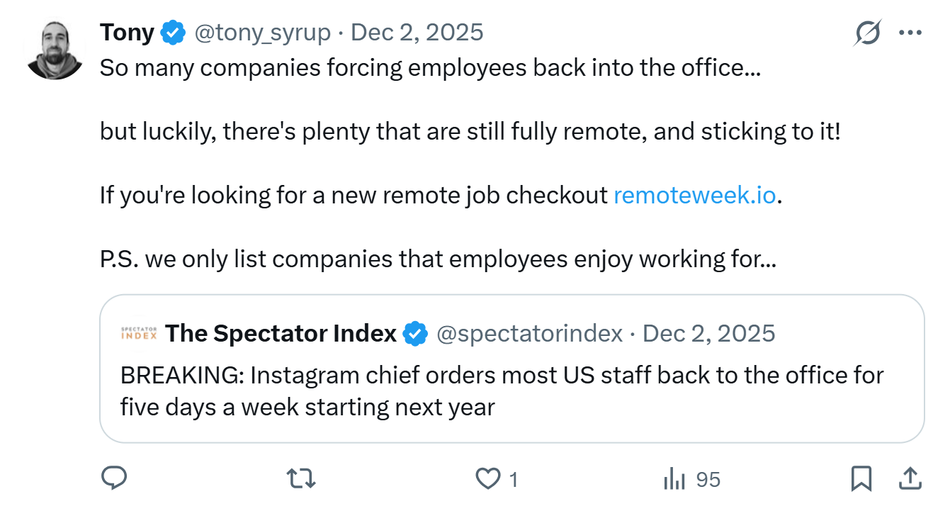Screen dimensions: 950x511
Task: Click Tony's blue verified badge
Action: [173, 33]
